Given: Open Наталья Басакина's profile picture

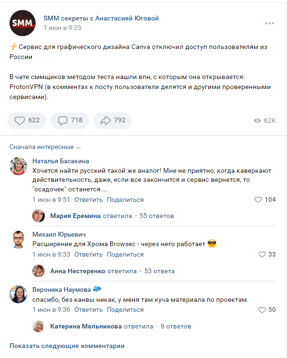Looking at the screenshot, I should pyautogui.click(x=18, y=166).
